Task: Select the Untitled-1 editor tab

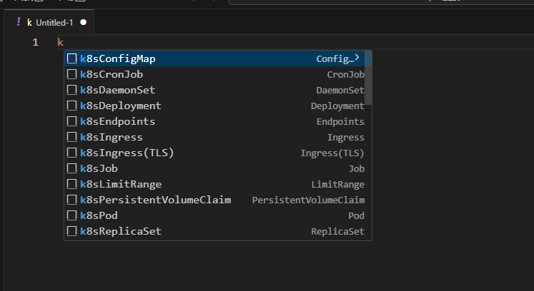Action: point(50,22)
